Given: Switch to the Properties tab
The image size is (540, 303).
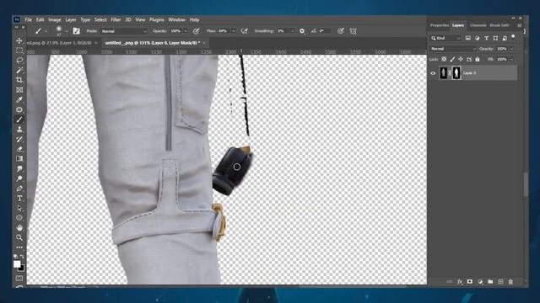Looking at the screenshot, I should [x=440, y=25].
